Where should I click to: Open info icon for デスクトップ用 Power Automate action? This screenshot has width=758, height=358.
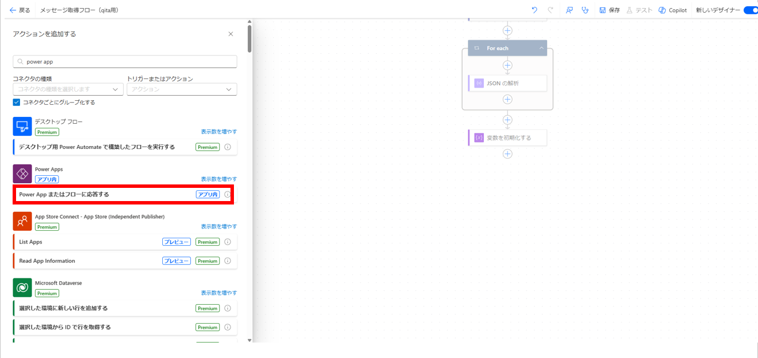click(228, 147)
